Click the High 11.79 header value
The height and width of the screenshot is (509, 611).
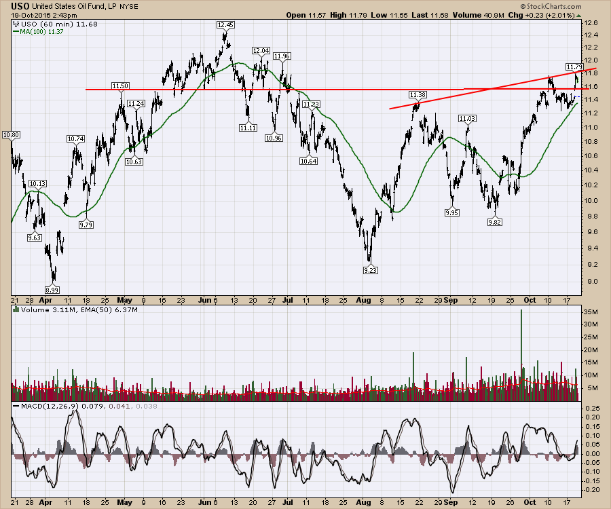point(348,15)
